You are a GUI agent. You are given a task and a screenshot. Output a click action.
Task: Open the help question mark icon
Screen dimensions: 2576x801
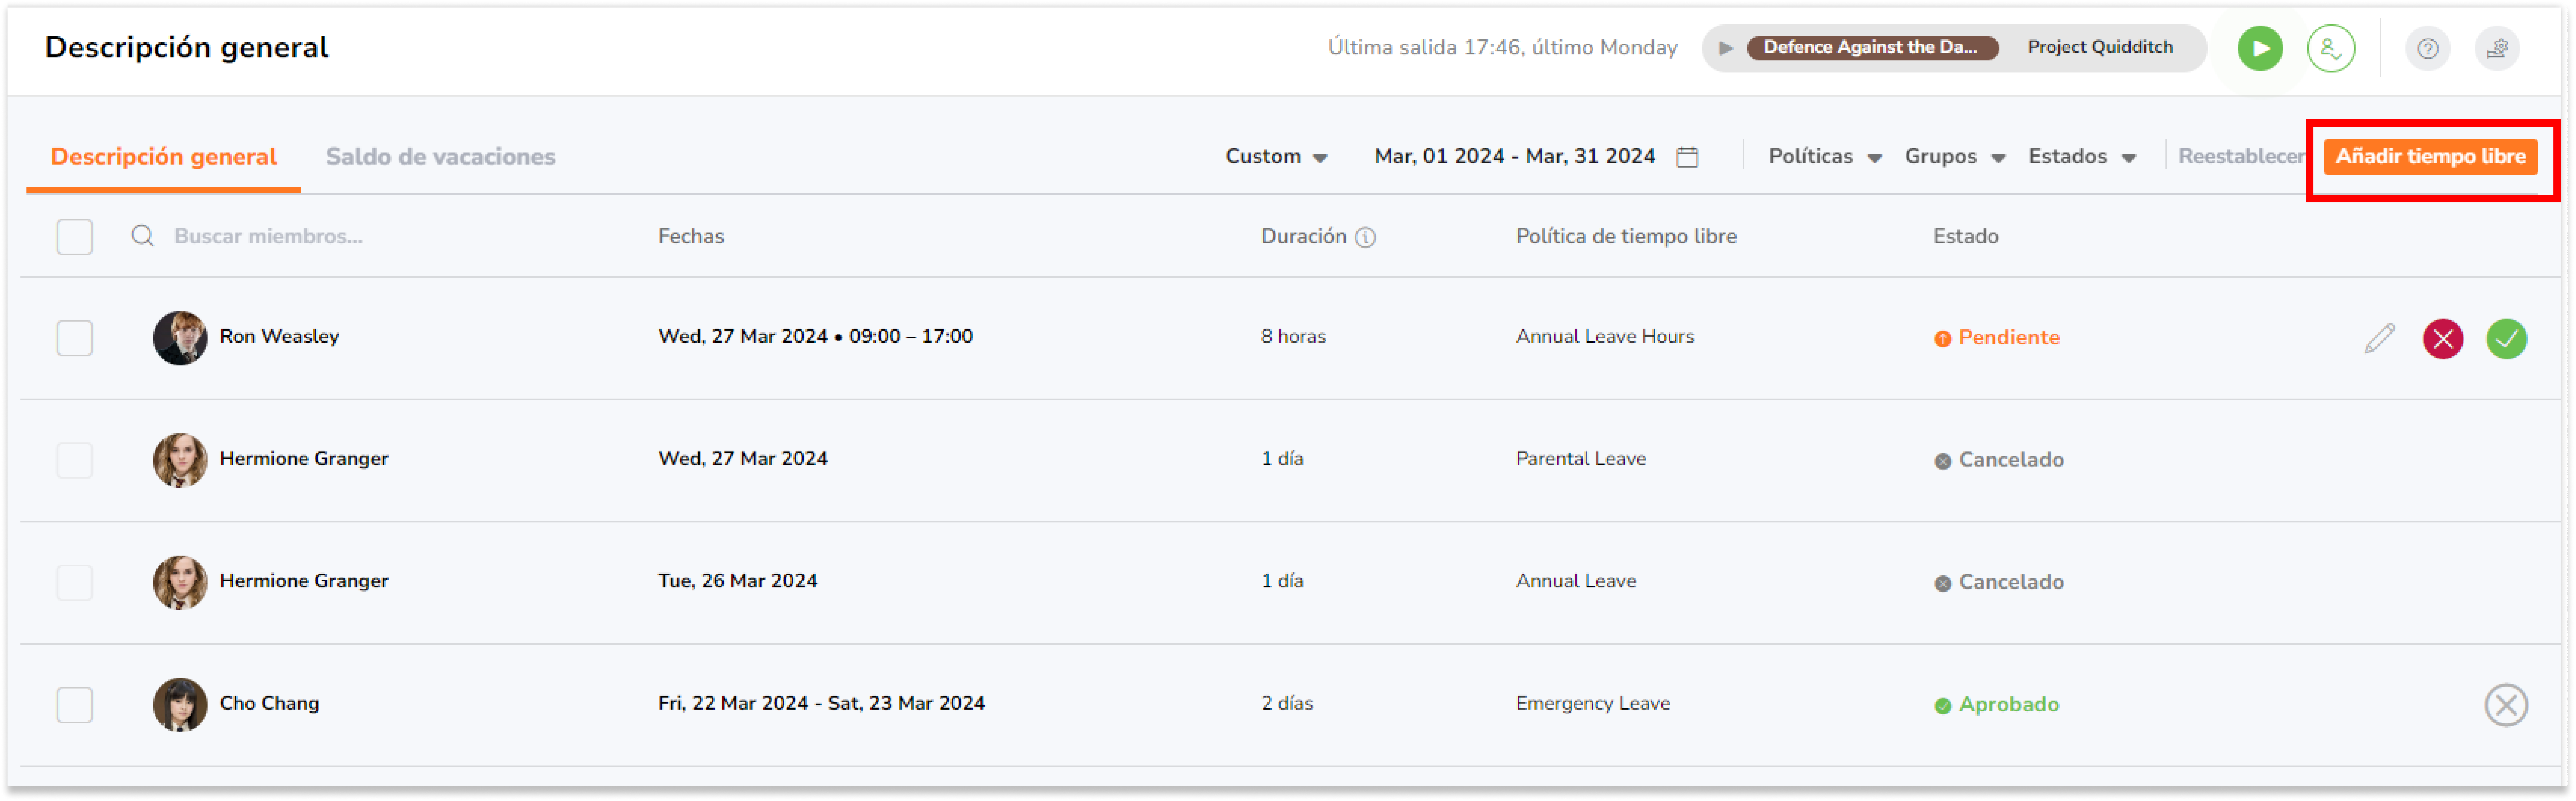click(2427, 48)
